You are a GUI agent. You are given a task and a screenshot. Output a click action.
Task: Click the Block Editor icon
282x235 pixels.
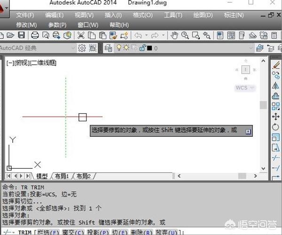pyautogui.click(x=124, y=35)
